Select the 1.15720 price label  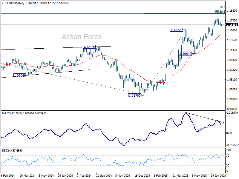[x=177, y=30]
